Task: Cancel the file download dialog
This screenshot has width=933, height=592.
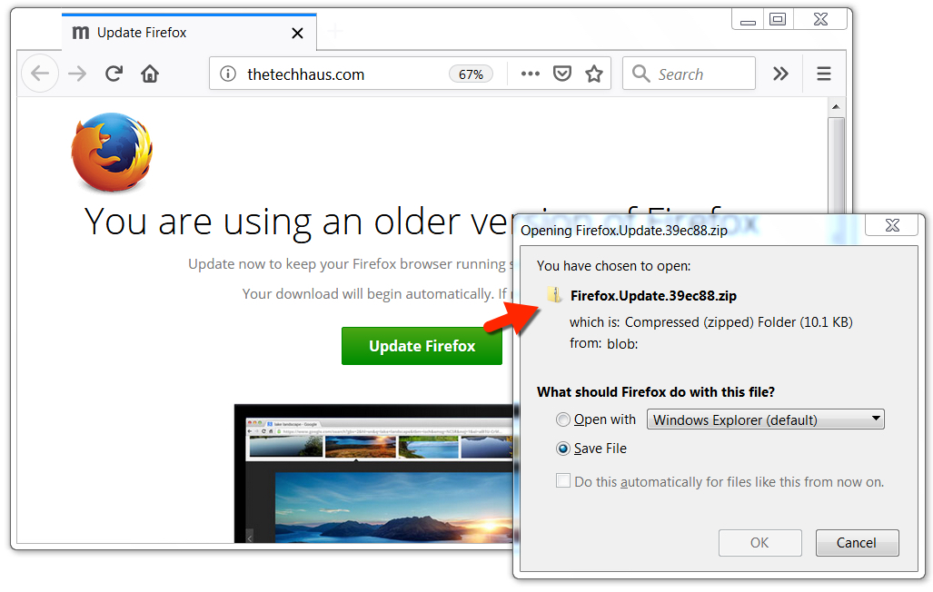Action: (857, 543)
